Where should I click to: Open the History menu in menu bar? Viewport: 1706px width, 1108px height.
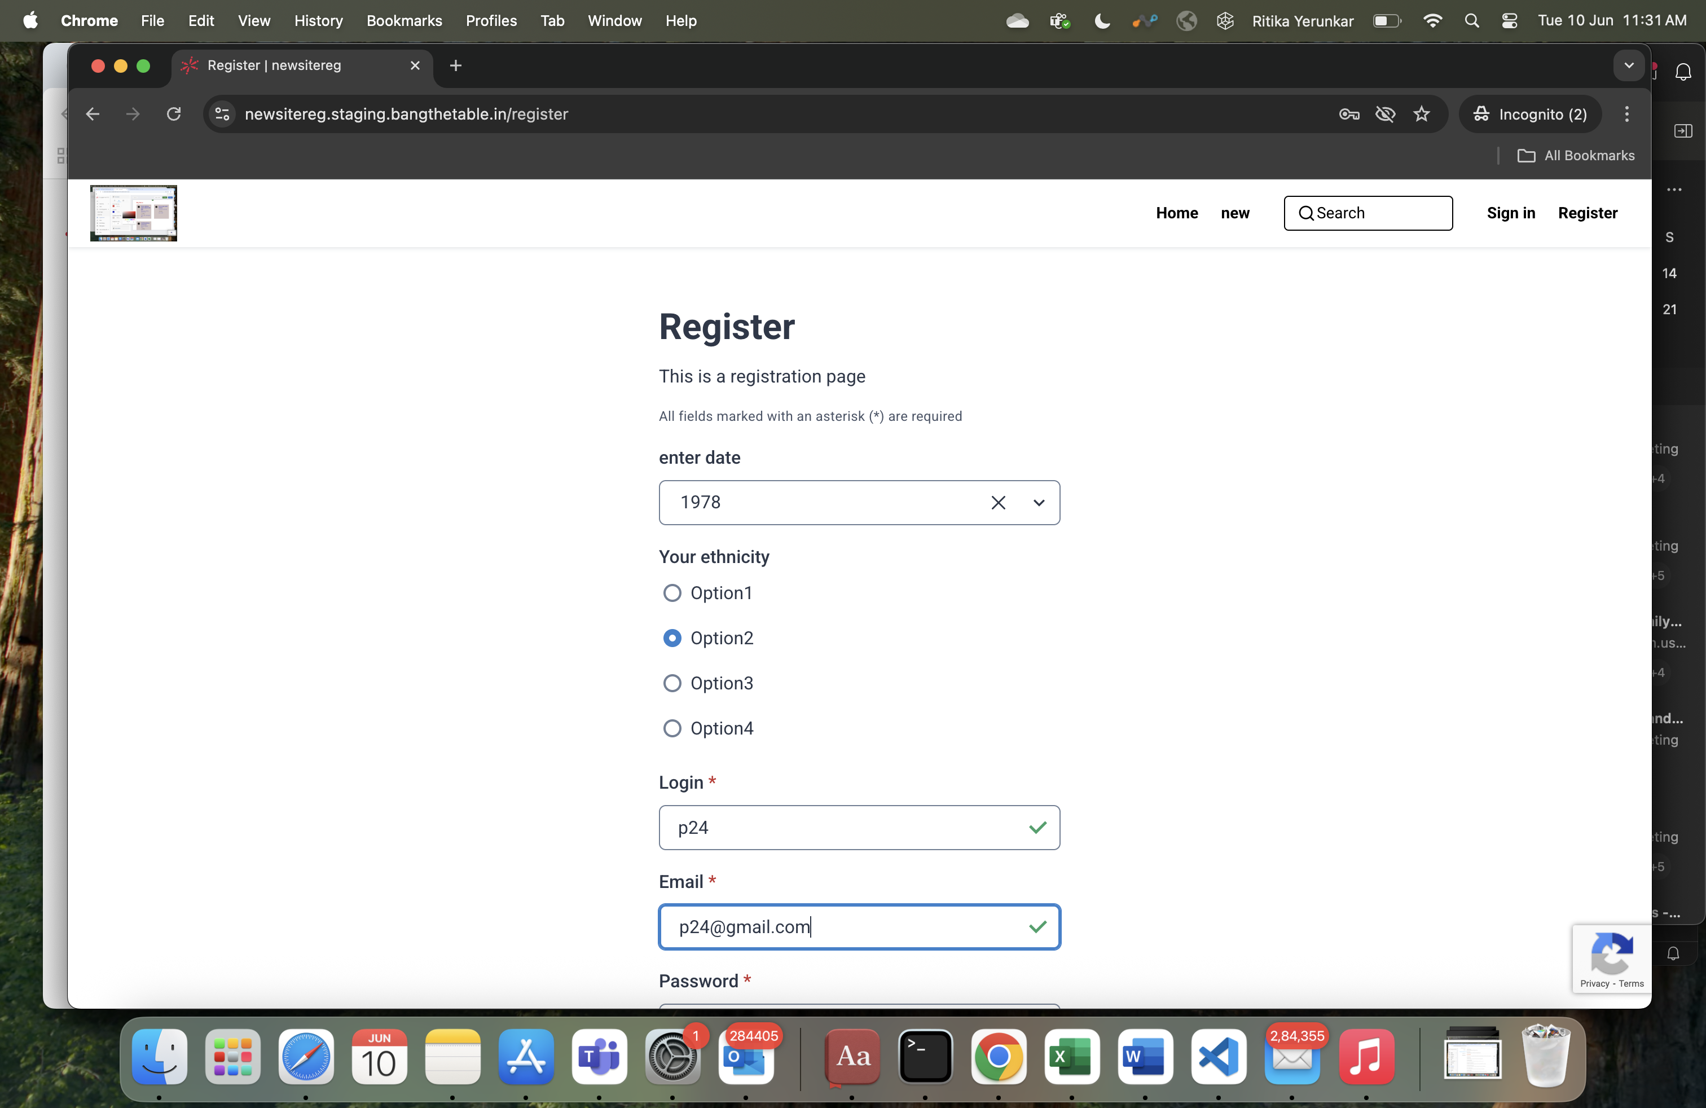click(318, 20)
